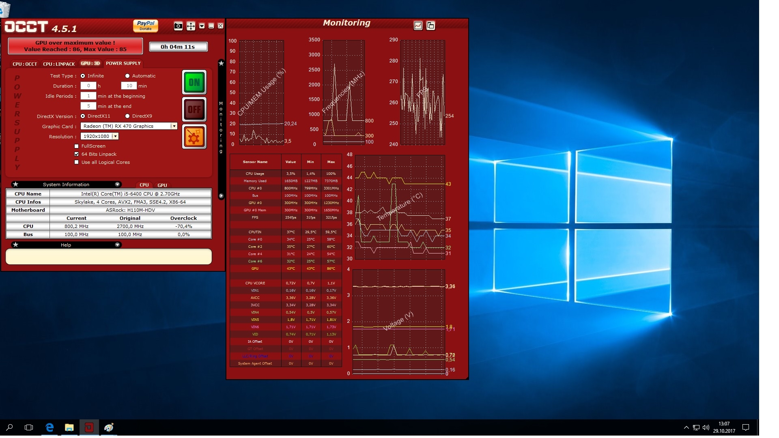This screenshot has width=779, height=438.
Task: Click the CPUTIN sensor row
Action: pyautogui.click(x=286, y=232)
